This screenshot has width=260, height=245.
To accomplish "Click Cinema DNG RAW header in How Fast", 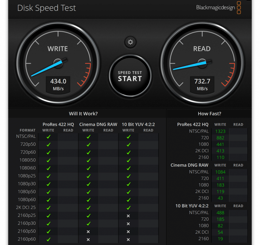I will (189, 165).
